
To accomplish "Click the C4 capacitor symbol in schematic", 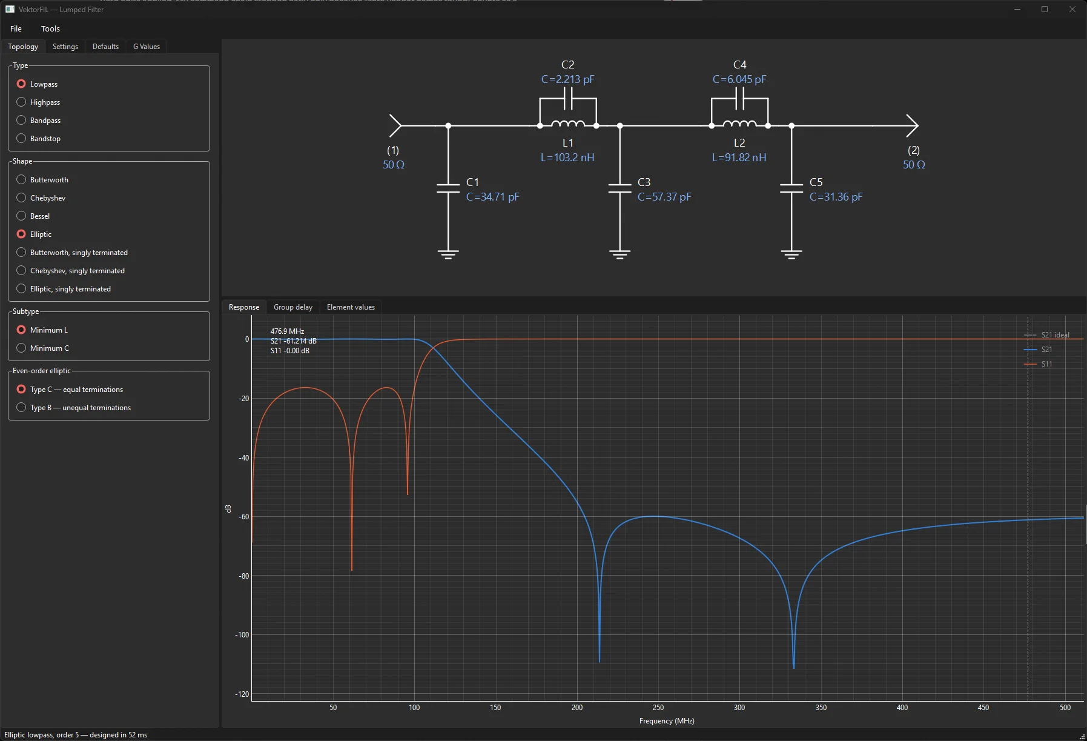I will click(739, 98).
